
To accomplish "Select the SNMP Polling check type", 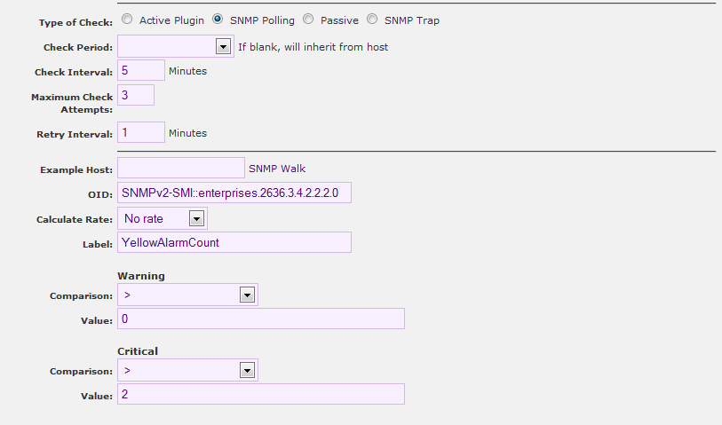I will tap(218, 20).
